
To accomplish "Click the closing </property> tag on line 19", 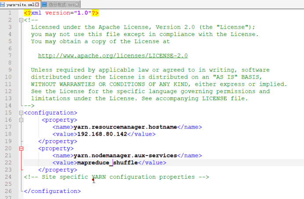I will click(x=58, y=141).
